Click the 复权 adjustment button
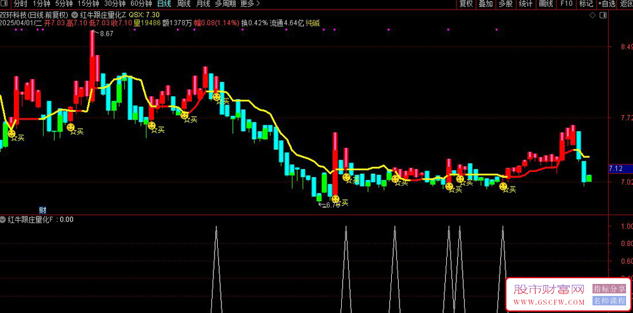Viewport: 633px width, 313px height. (465, 4)
